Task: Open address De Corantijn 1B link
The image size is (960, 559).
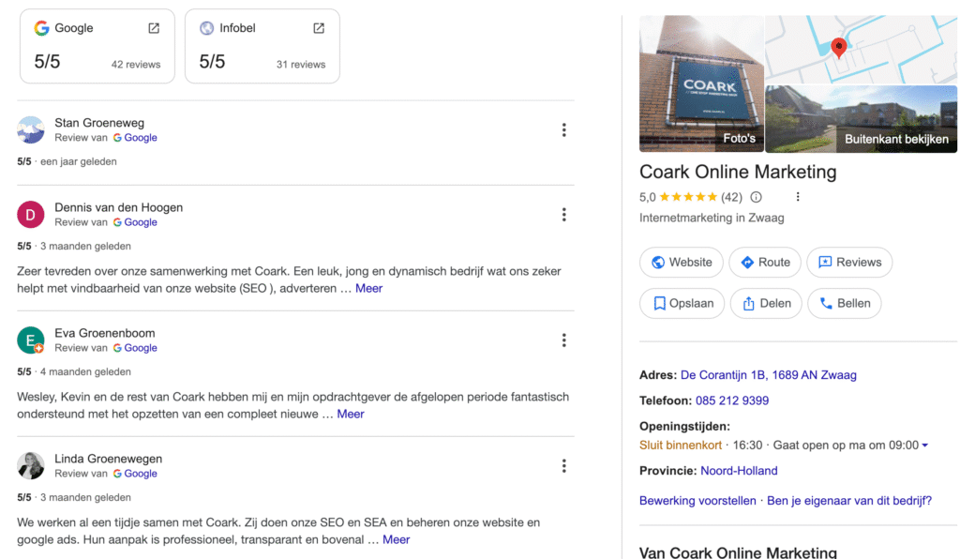Action: 768,375
